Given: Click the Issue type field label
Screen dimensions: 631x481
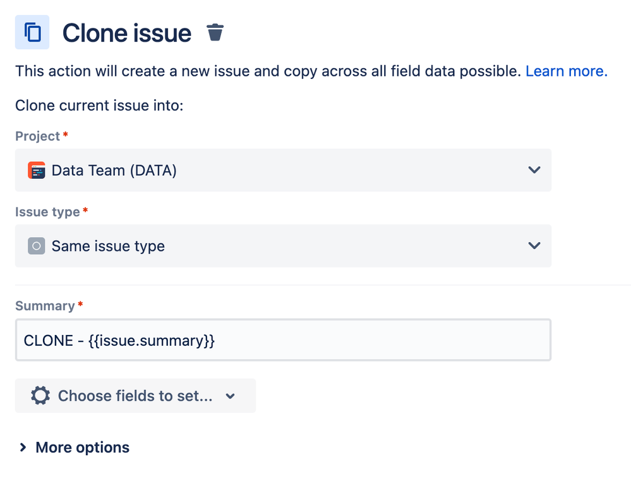Looking at the screenshot, I should [x=47, y=212].
